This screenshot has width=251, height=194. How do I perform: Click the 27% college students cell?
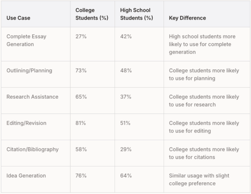(81, 37)
